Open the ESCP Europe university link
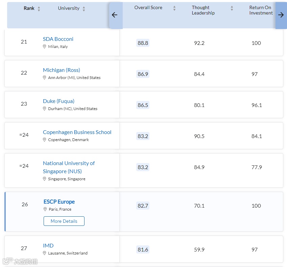This screenshot has height=267, width=287. click(x=59, y=202)
